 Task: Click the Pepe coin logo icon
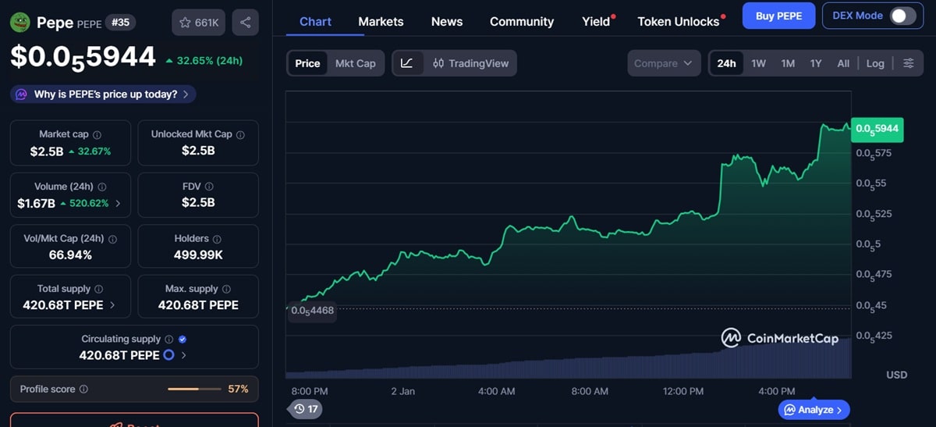[x=19, y=23]
